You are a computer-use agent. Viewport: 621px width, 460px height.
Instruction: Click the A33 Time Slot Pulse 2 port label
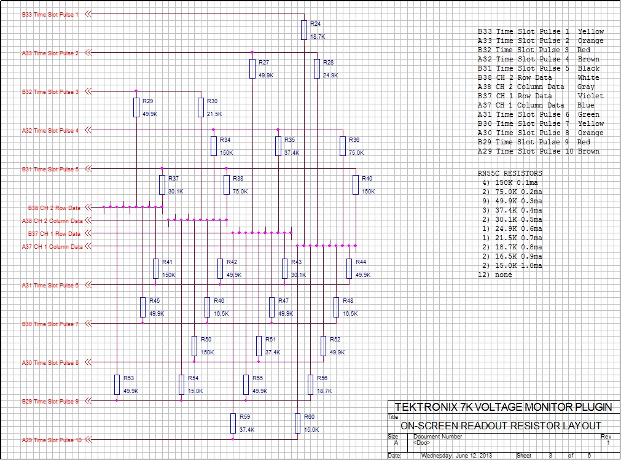pos(50,53)
